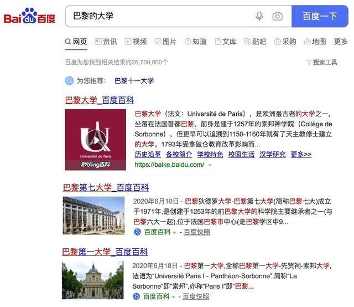Click the https://baike.baidu.com/ URL
The width and height of the screenshot is (354, 307).
(170, 165)
